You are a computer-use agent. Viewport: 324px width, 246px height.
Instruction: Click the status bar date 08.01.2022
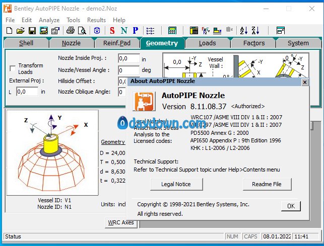[x=277, y=236]
